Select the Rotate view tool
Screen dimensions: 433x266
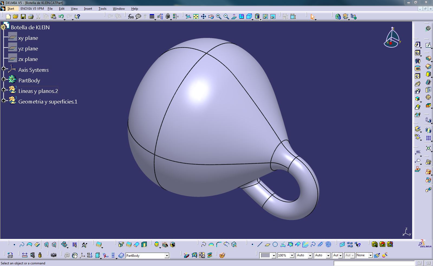[x=211, y=17]
